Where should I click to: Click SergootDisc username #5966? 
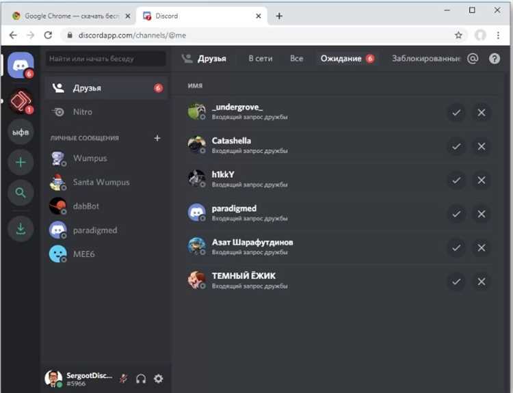(89, 379)
